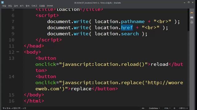Click 'location.reload()' in the onclick attribute
The height and width of the screenshot is (110, 197).
(119, 64)
